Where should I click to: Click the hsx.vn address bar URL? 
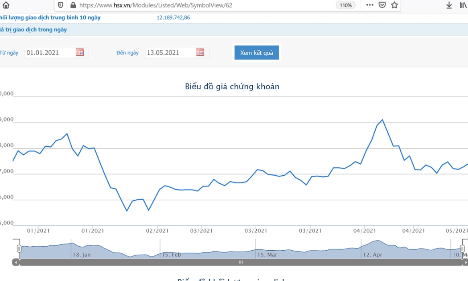tap(156, 5)
